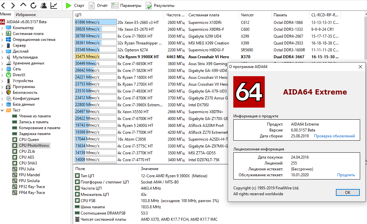The width and height of the screenshot is (367, 224).
Task: Switch to the Меню tab
Action: (6, 14)
